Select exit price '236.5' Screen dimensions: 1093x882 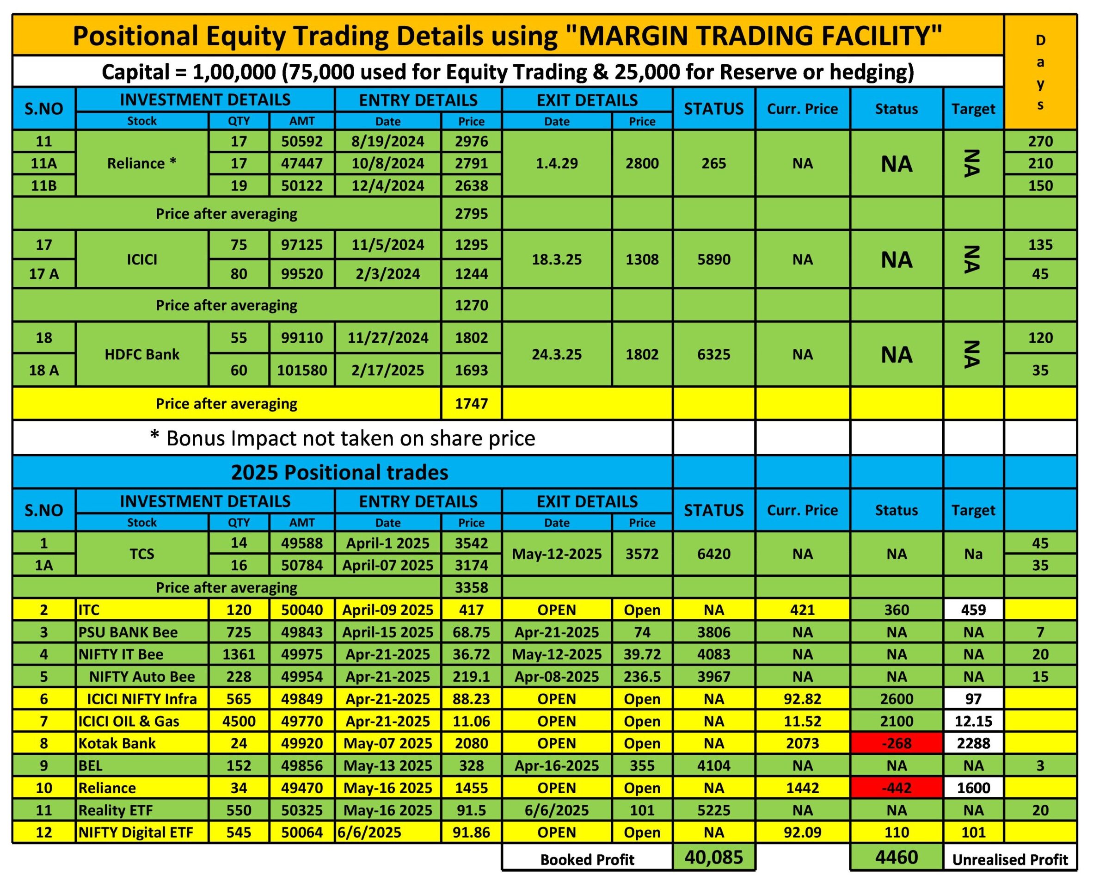pyautogui.click(x=642, y=677)
